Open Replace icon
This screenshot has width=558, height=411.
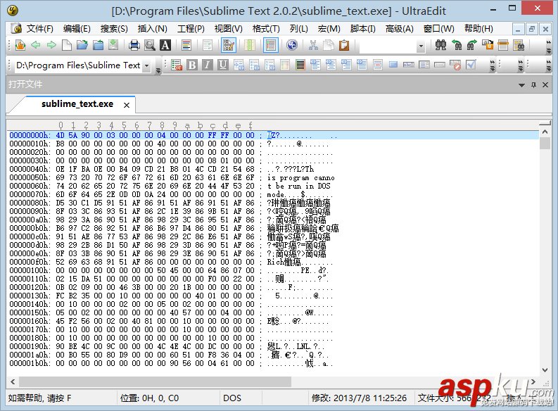tap(488, 45)
